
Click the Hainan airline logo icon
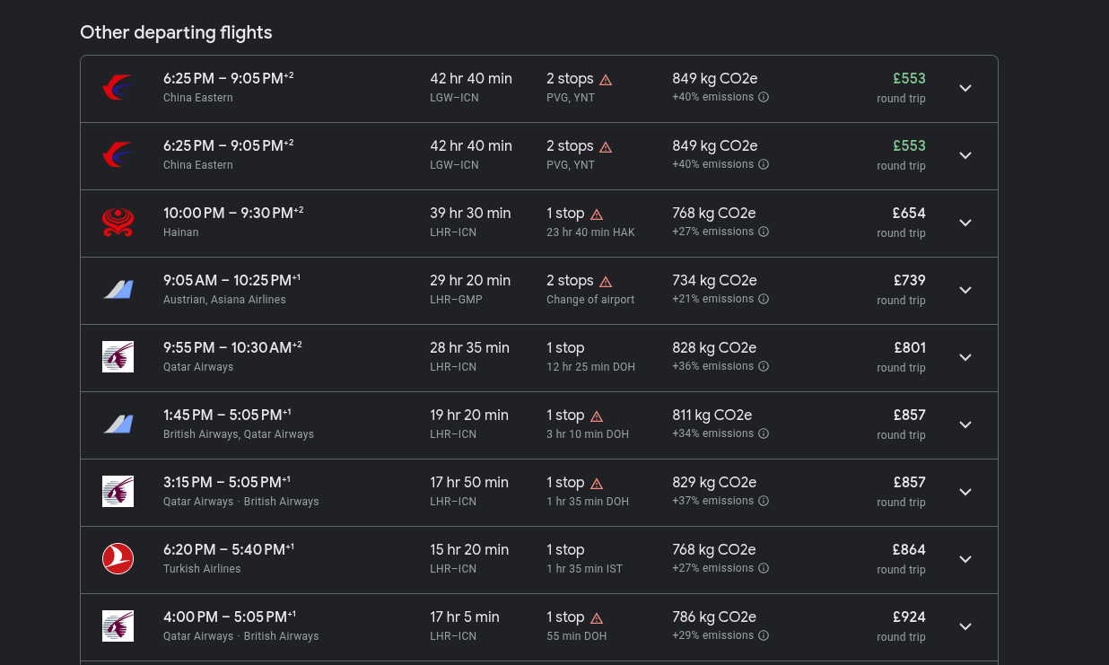118,223
